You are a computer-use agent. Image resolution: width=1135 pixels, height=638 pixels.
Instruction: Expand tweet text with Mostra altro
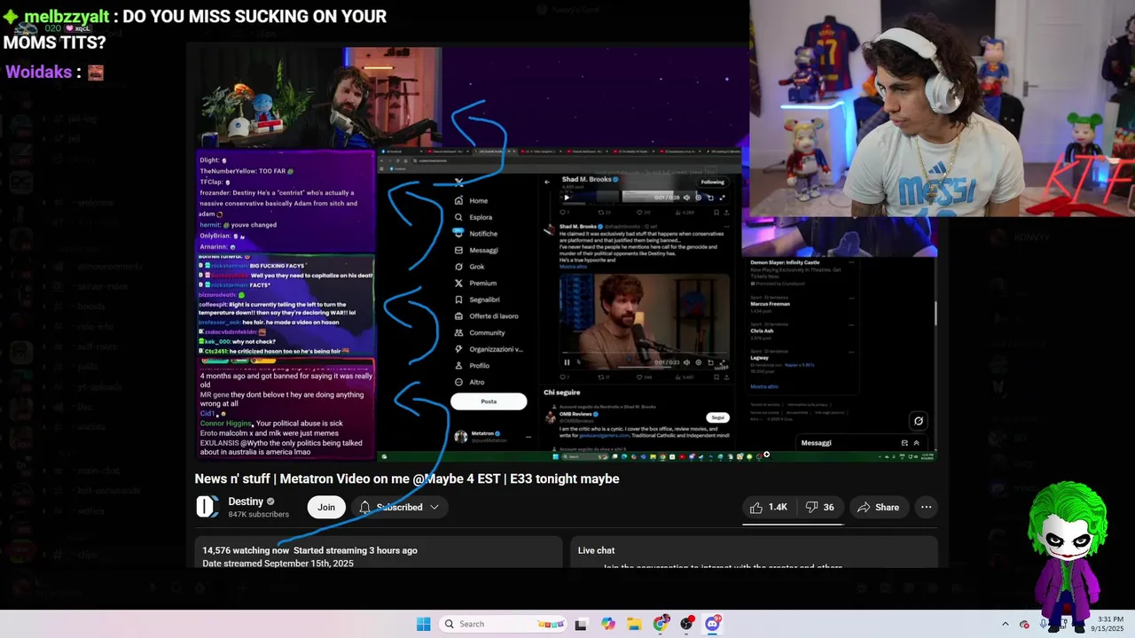(x=574, y=267)
